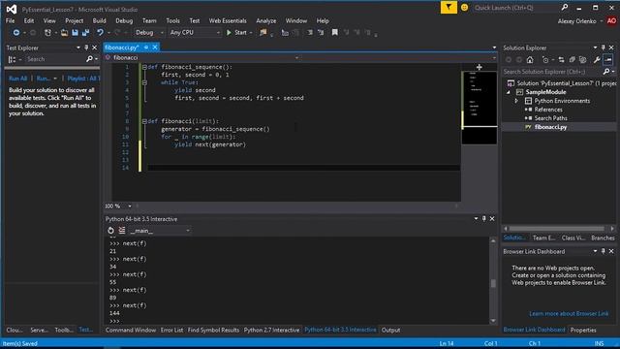
Task: Click the Search Solution Explorer field
Action: (x=551, y=72)
